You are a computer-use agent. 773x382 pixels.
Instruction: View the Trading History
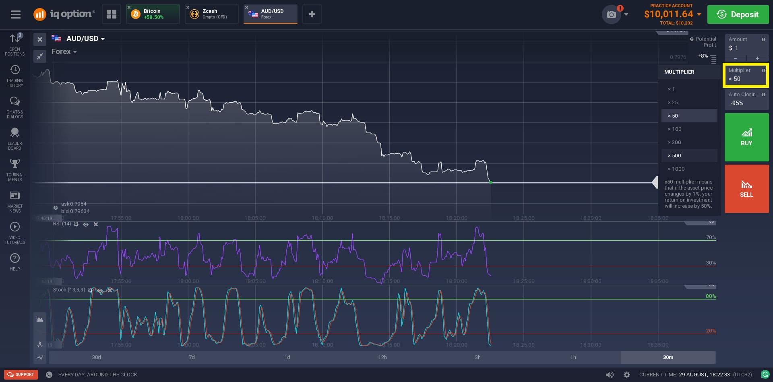click(x=15, y=76)
